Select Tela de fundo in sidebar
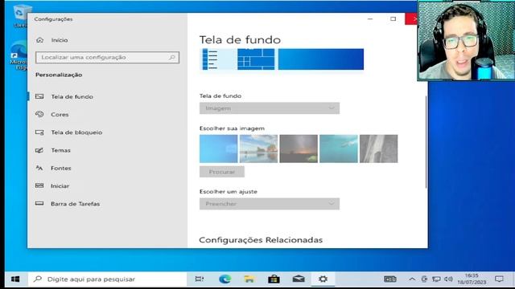This screenshot has width=515, height=289. point(72,96)
